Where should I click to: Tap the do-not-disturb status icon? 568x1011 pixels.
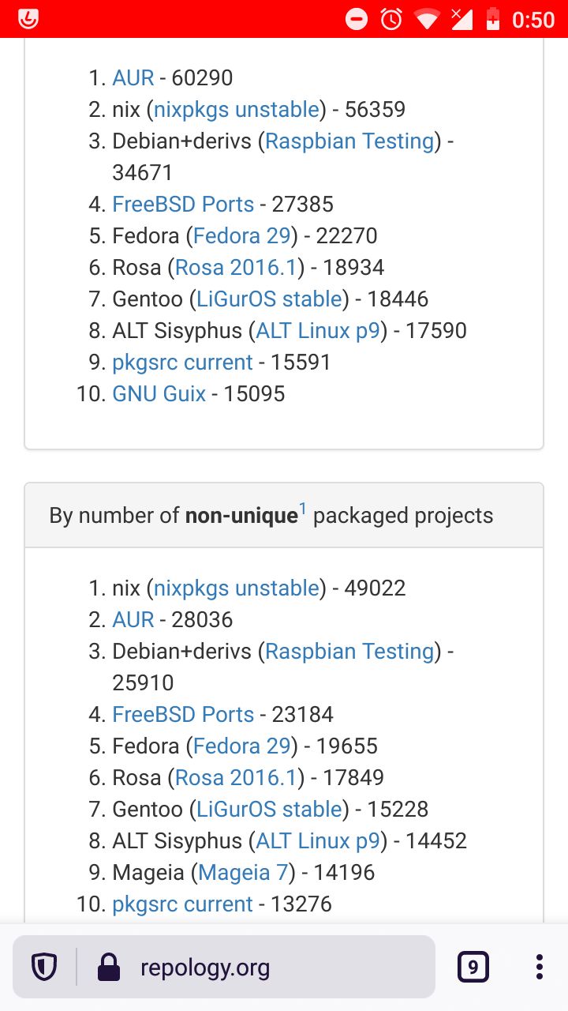tap(357, 19)
